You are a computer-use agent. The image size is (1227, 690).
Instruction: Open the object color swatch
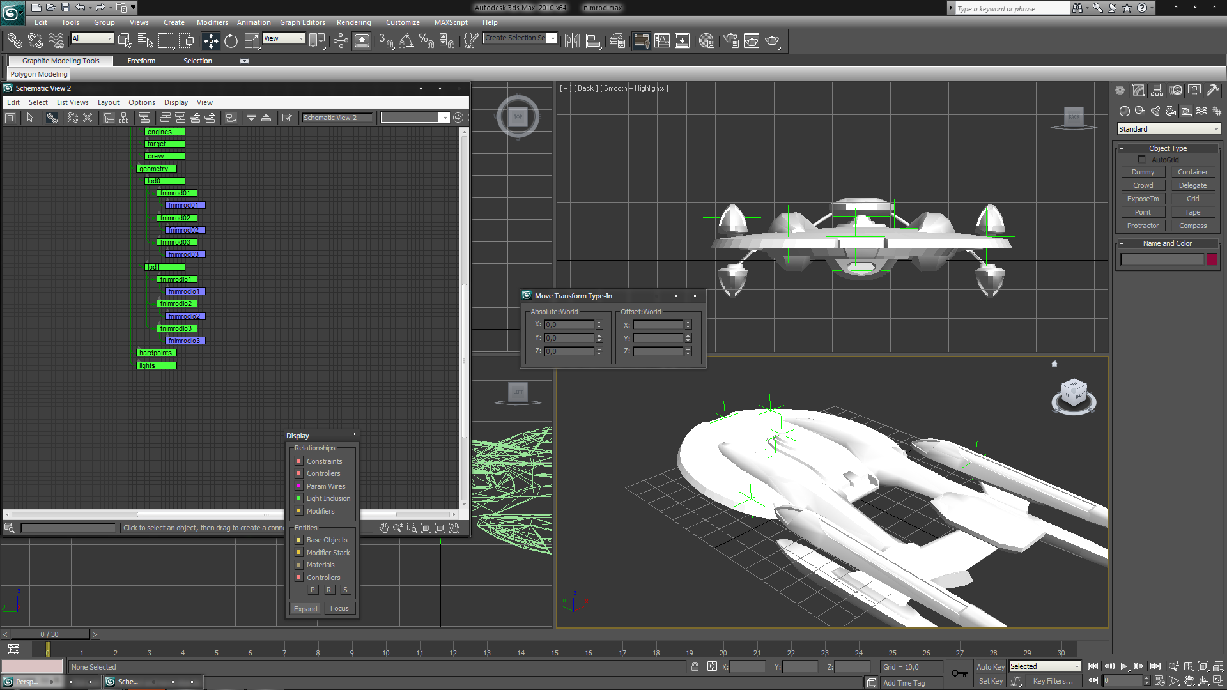pyautogui.click(x=1211, y=259)
